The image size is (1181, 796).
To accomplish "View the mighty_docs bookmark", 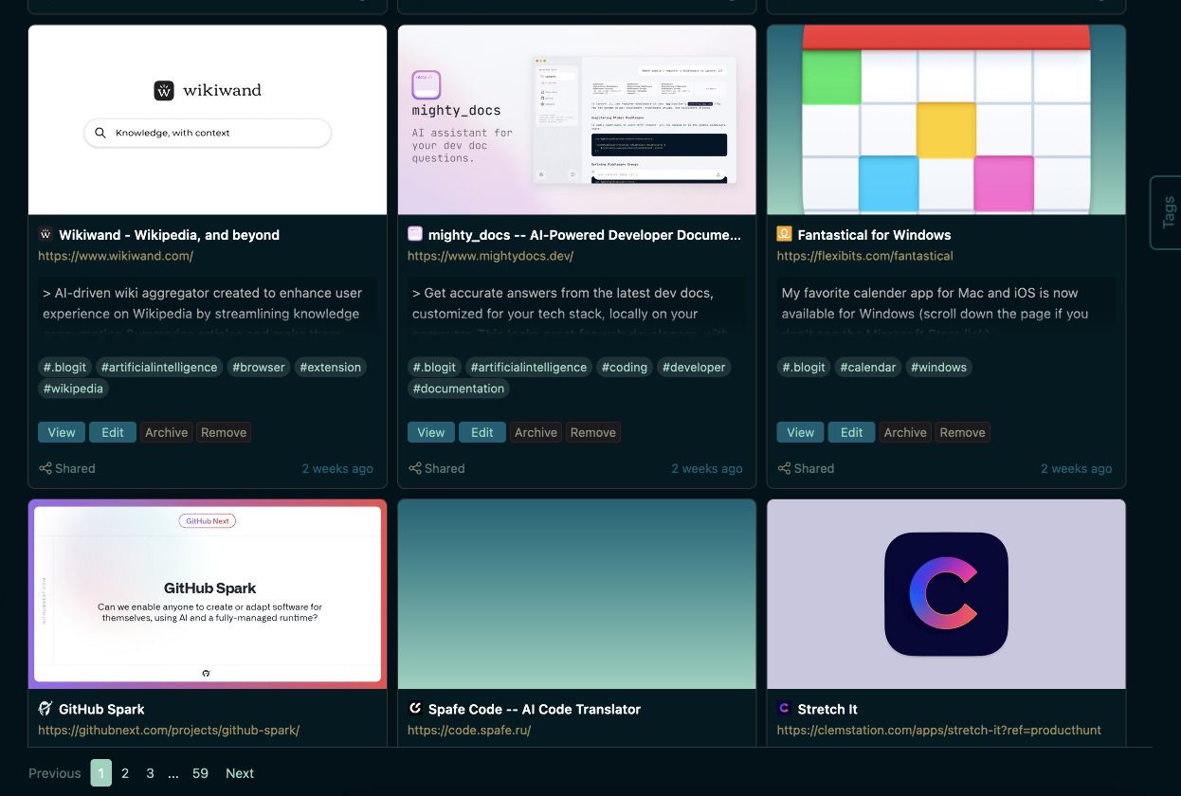I will 431,432.
